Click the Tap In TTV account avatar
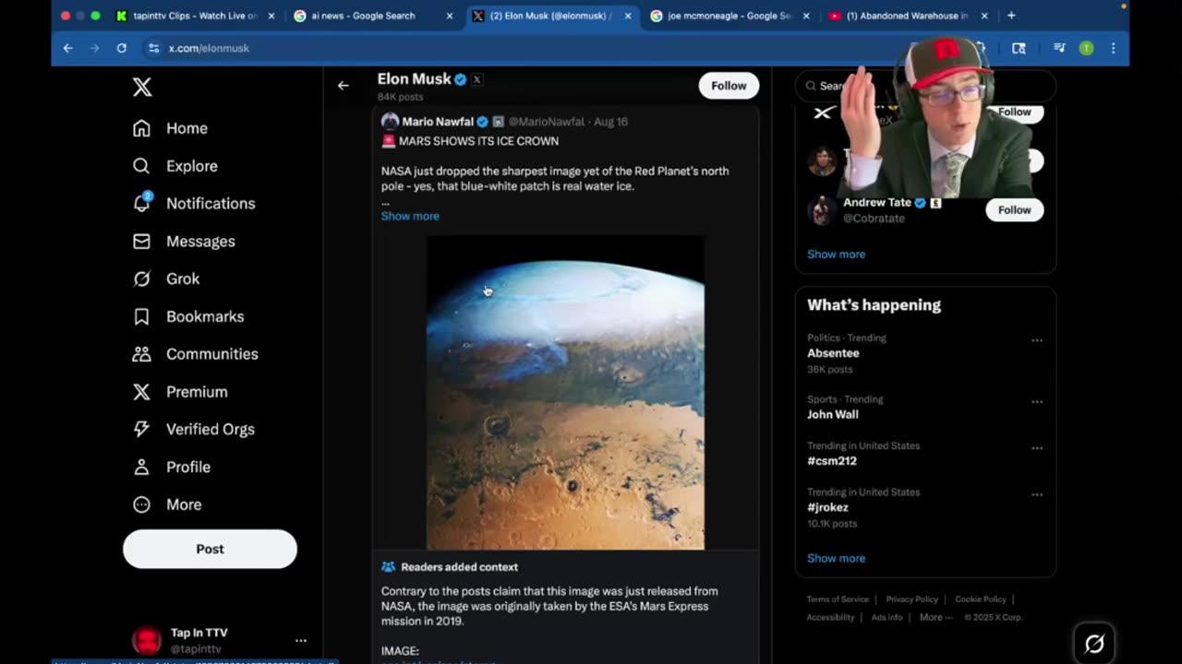 tap(146, 640)
